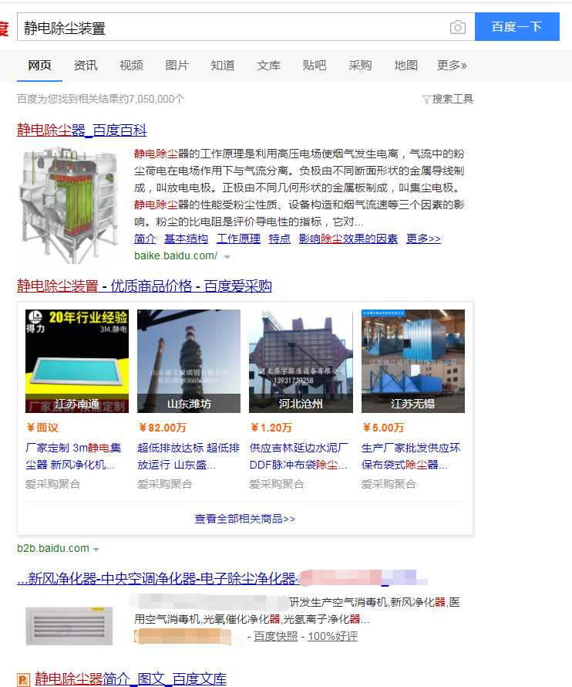Open 影响除尘效果的因素 sublink
The height and width of the screenshot is (687, 572).
pos(348,239)
